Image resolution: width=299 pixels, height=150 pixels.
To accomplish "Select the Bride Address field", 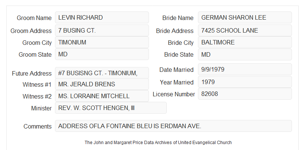I will pos(245,30).
